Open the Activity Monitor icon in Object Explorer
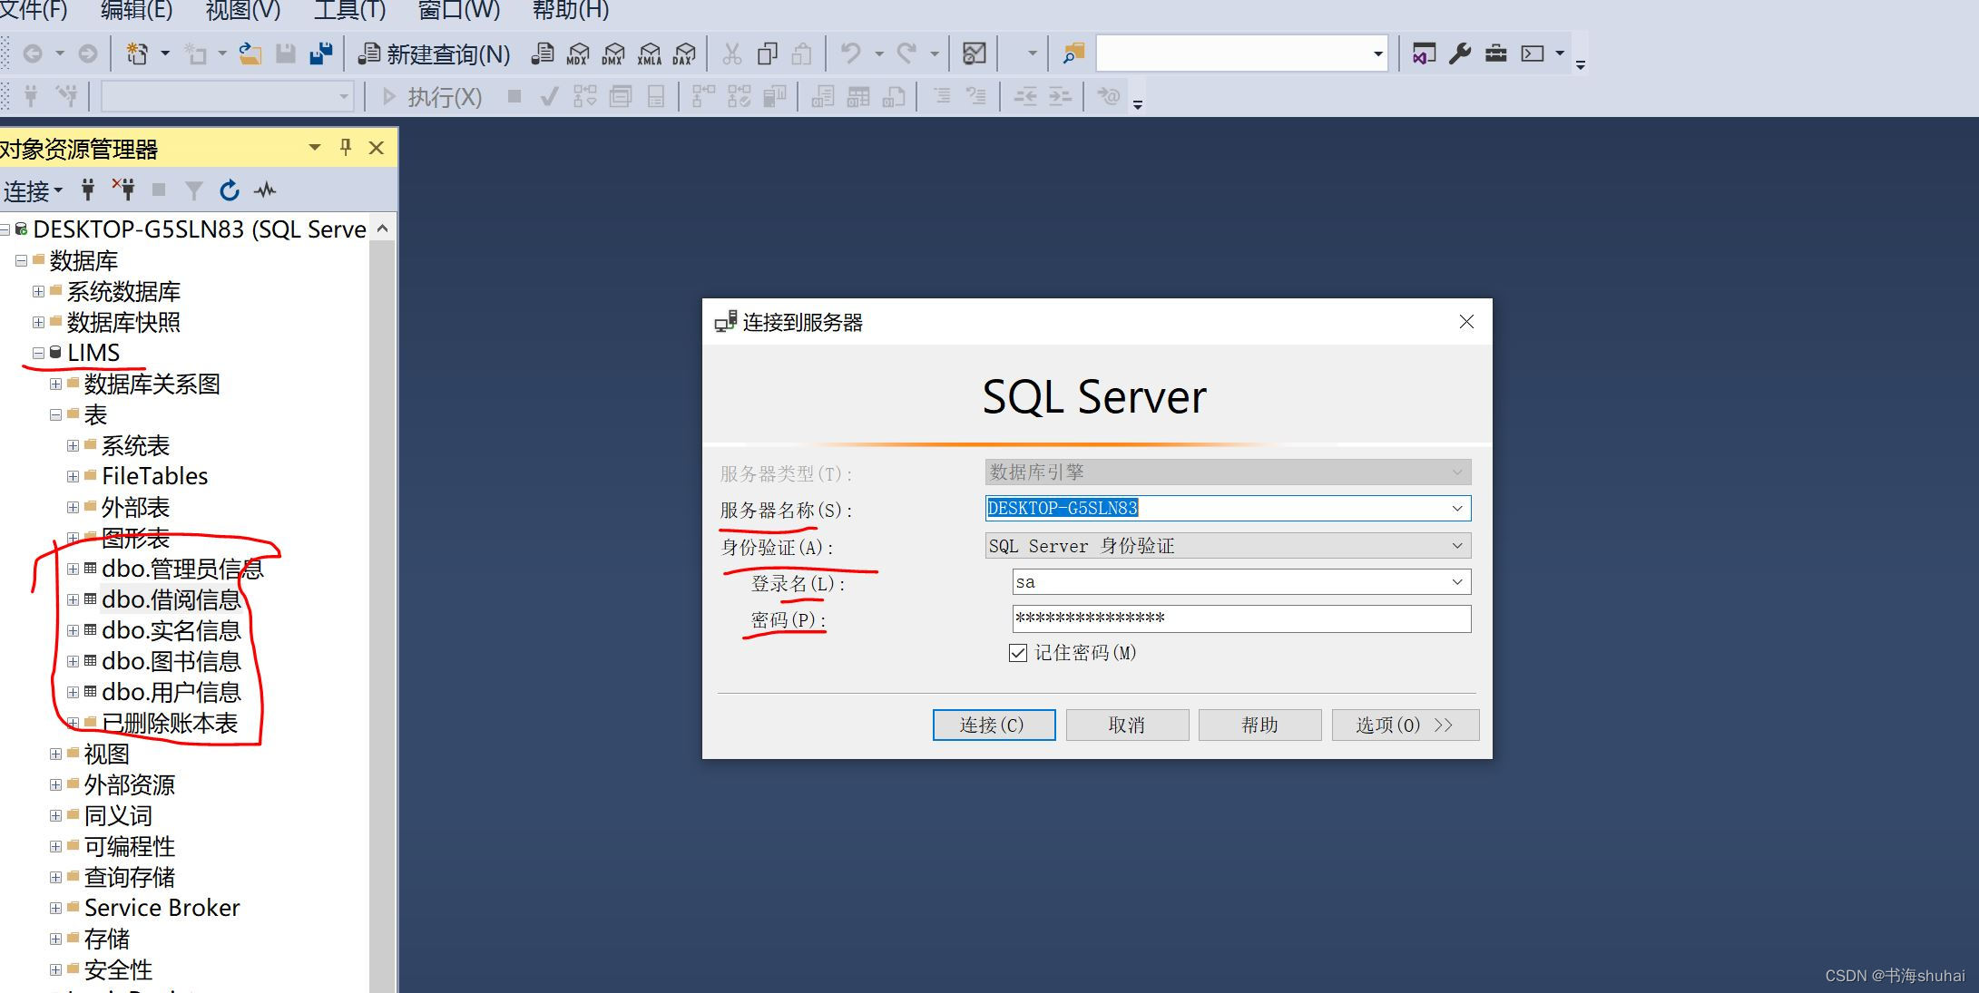 265,190
